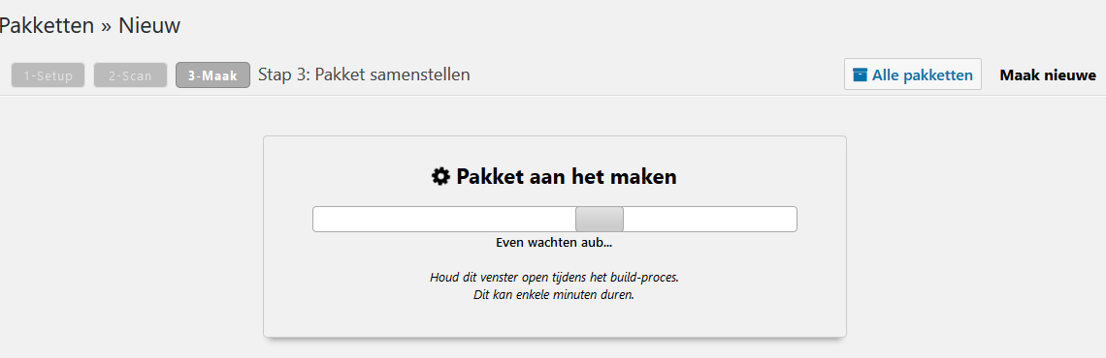The width and height of the screenshot is (1106, 358).
Task: Open the Alle pakketten list
Action: point(913,75)
